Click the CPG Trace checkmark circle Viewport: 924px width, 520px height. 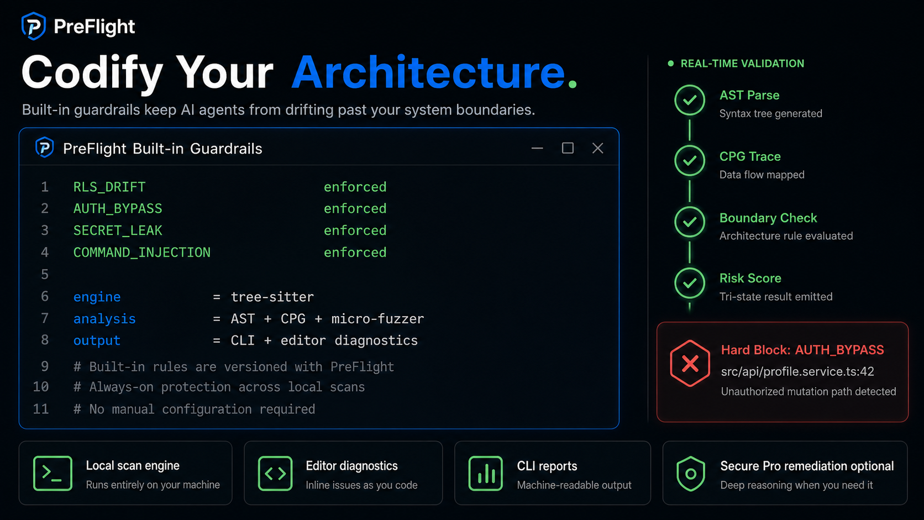tap(690, 160)
